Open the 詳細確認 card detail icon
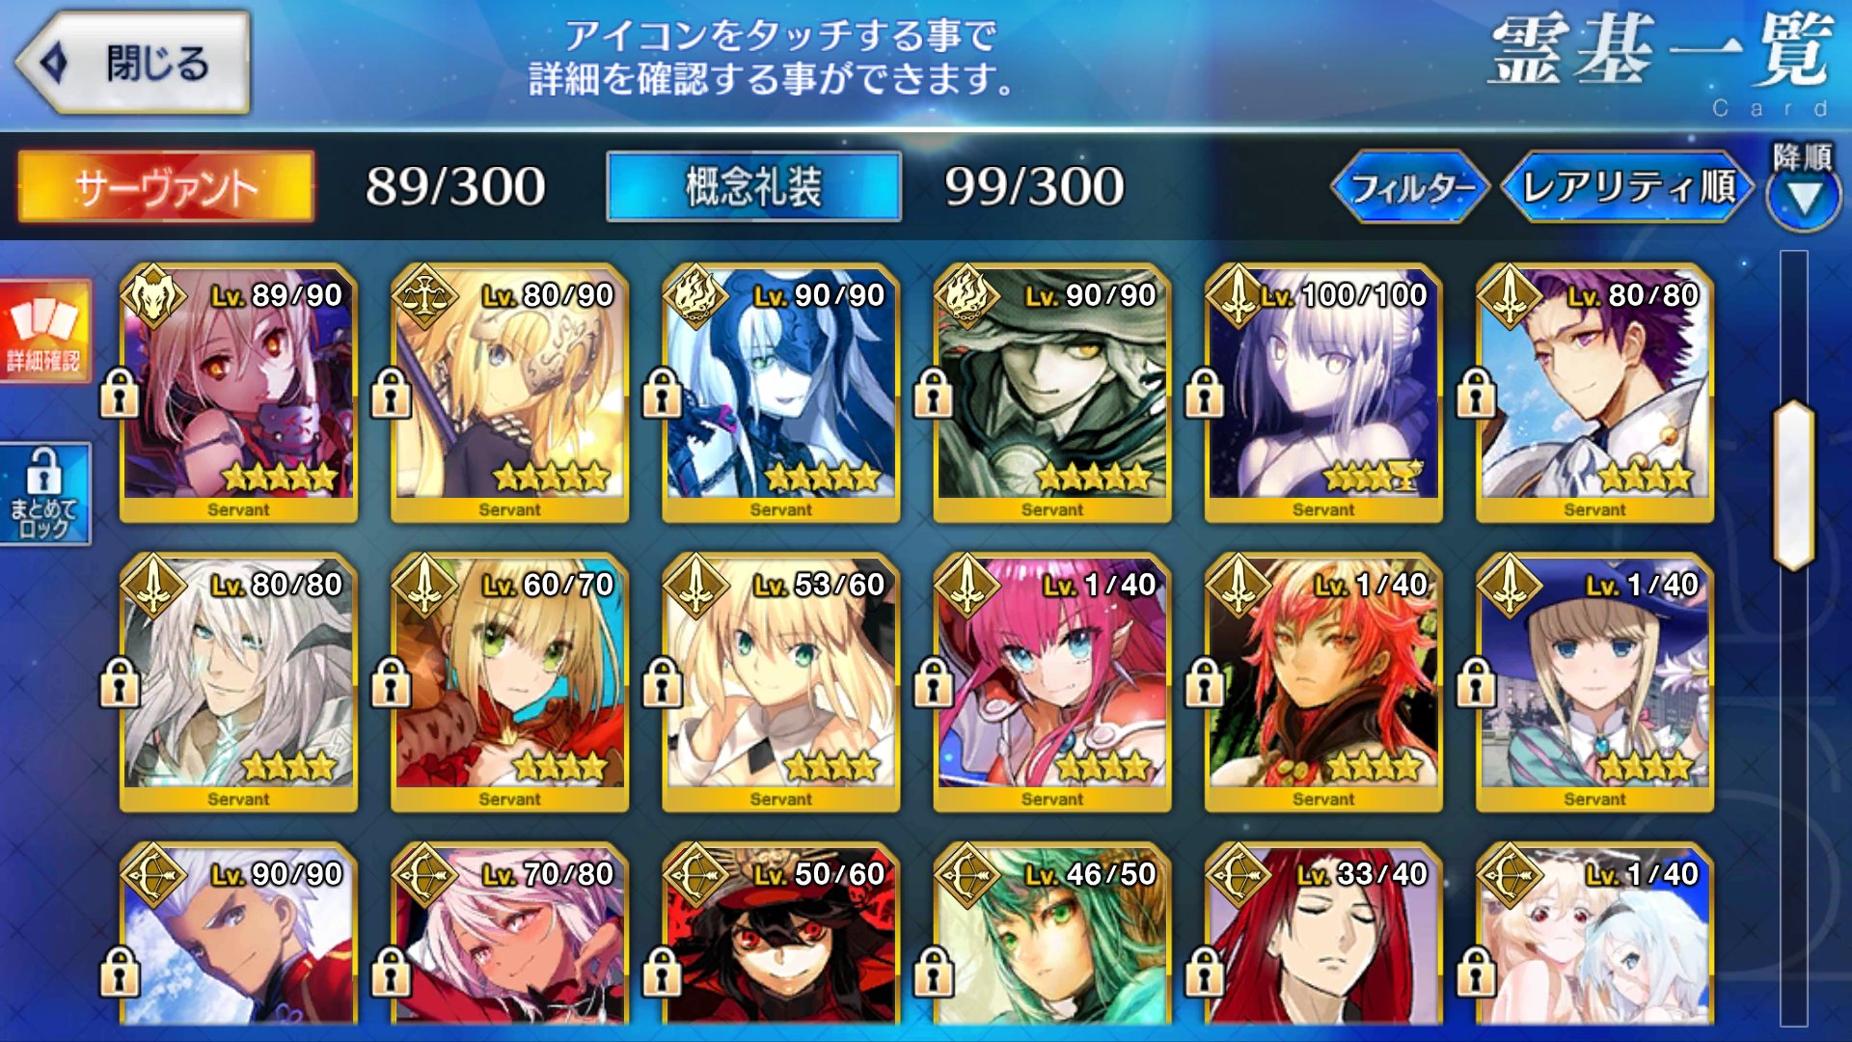This screenshot has height=1042, width=1852. click(x=44, y=332)
